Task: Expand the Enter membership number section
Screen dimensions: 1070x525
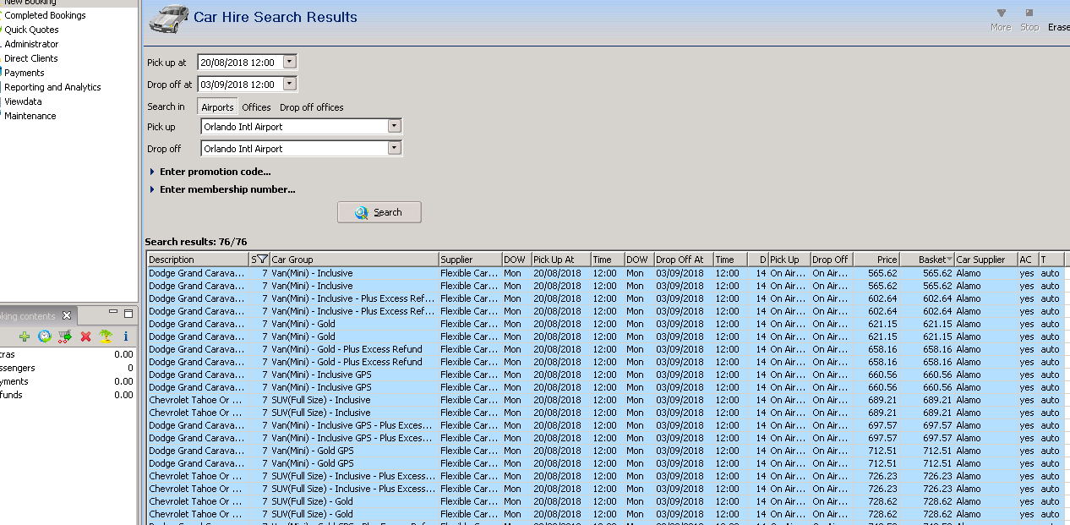Action: point(227,189)
